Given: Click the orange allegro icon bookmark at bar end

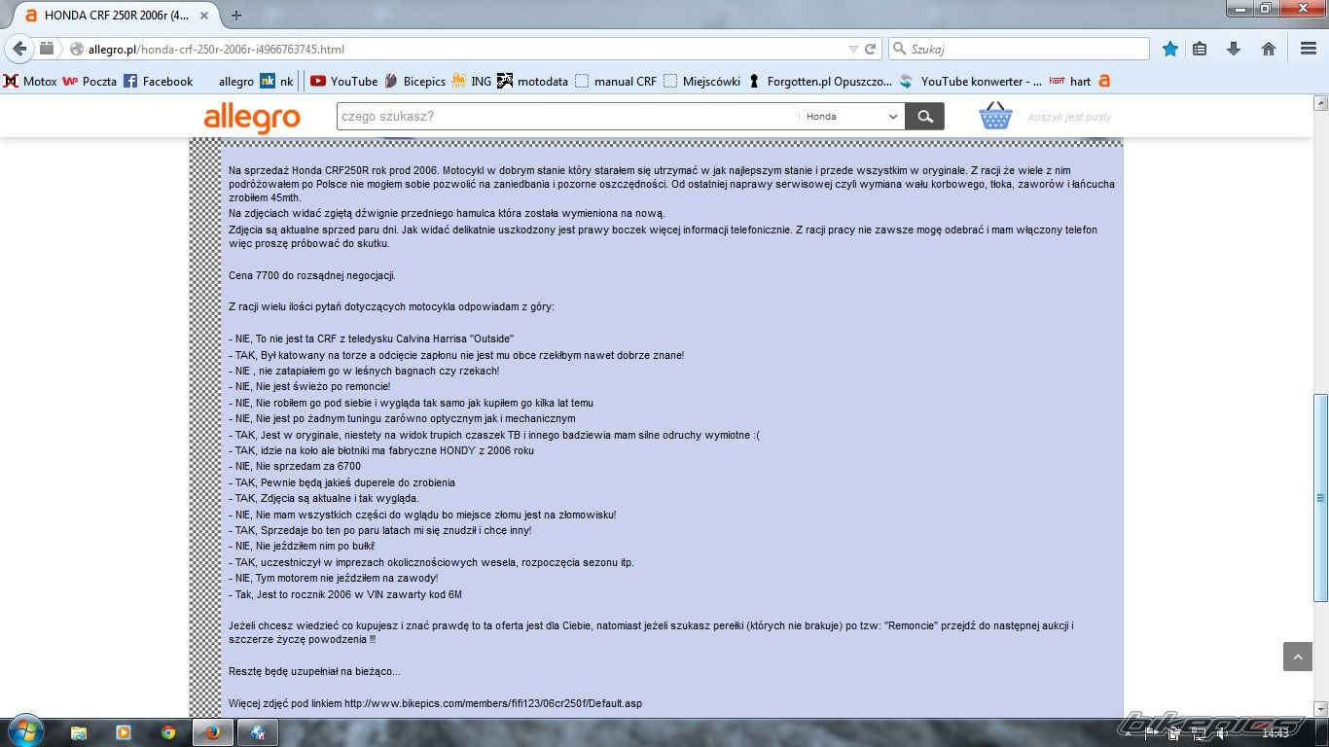Looking at the screenshot, I should coord(1103,82).
